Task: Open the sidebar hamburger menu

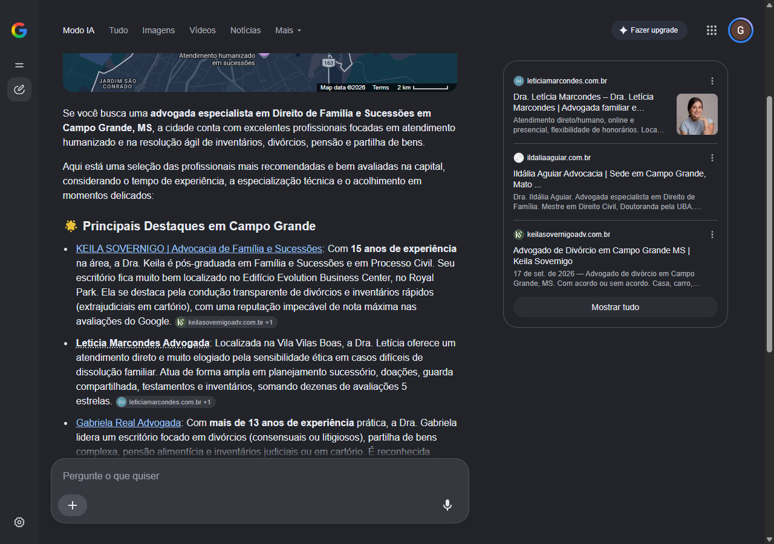Action: coord(19,65)
